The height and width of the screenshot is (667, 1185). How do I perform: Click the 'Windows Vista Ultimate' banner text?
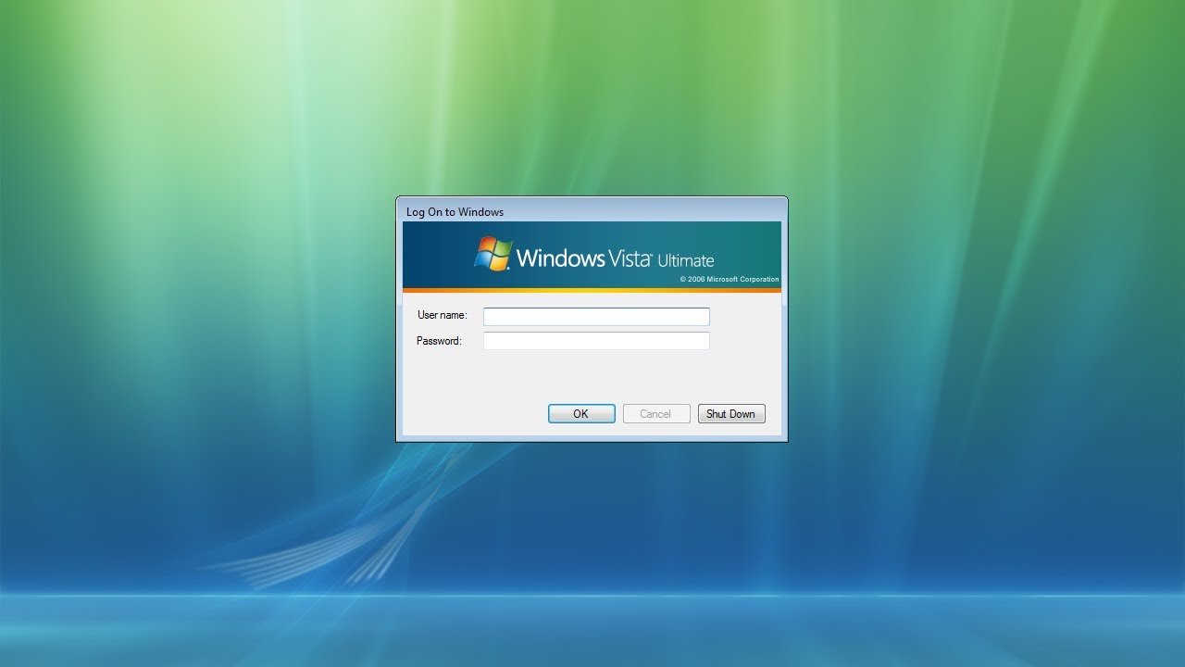tap(615, 258)
